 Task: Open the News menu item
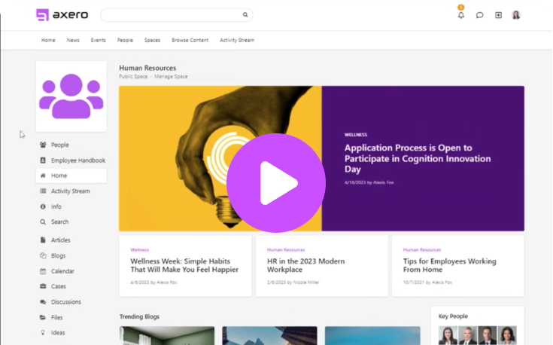pyautogui.click(x=73, y=40)
